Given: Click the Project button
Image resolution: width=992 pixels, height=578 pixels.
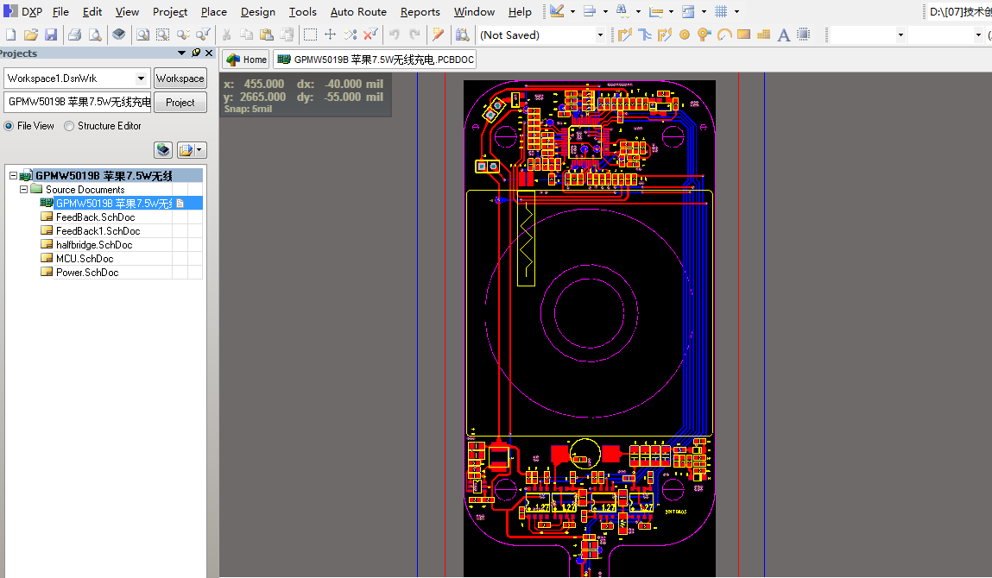Looking at the screenshot, I should (x=180, y=103).
